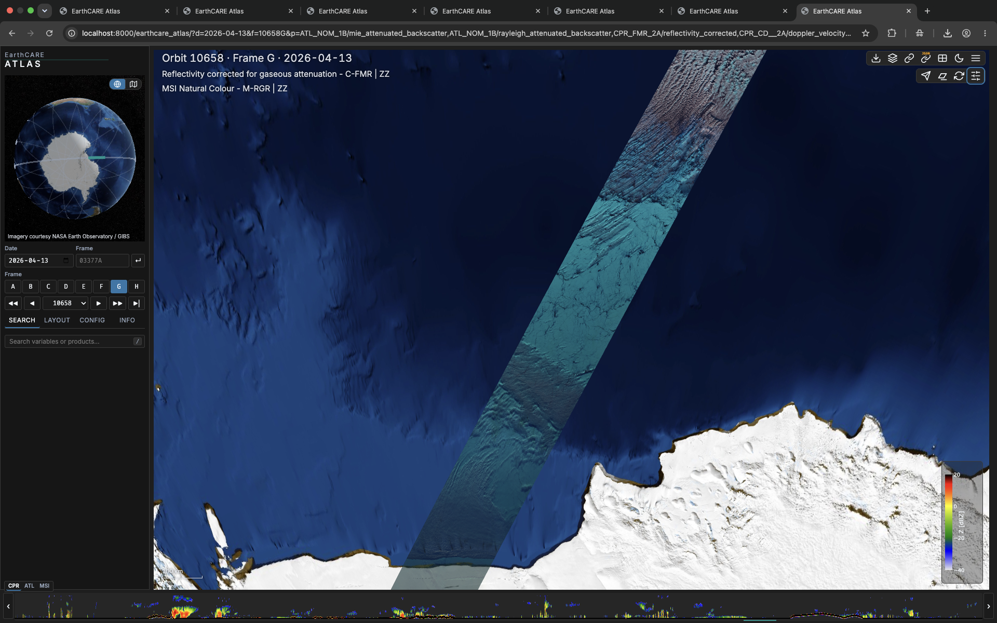Click the globe orbit preview

point(75,158)
